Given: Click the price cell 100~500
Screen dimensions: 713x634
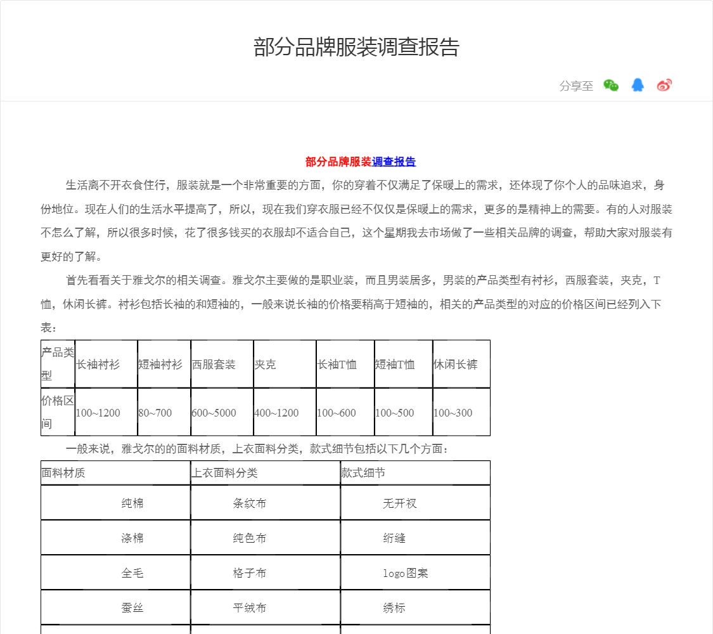Looking at the screenshot, I should coord(404,412).
